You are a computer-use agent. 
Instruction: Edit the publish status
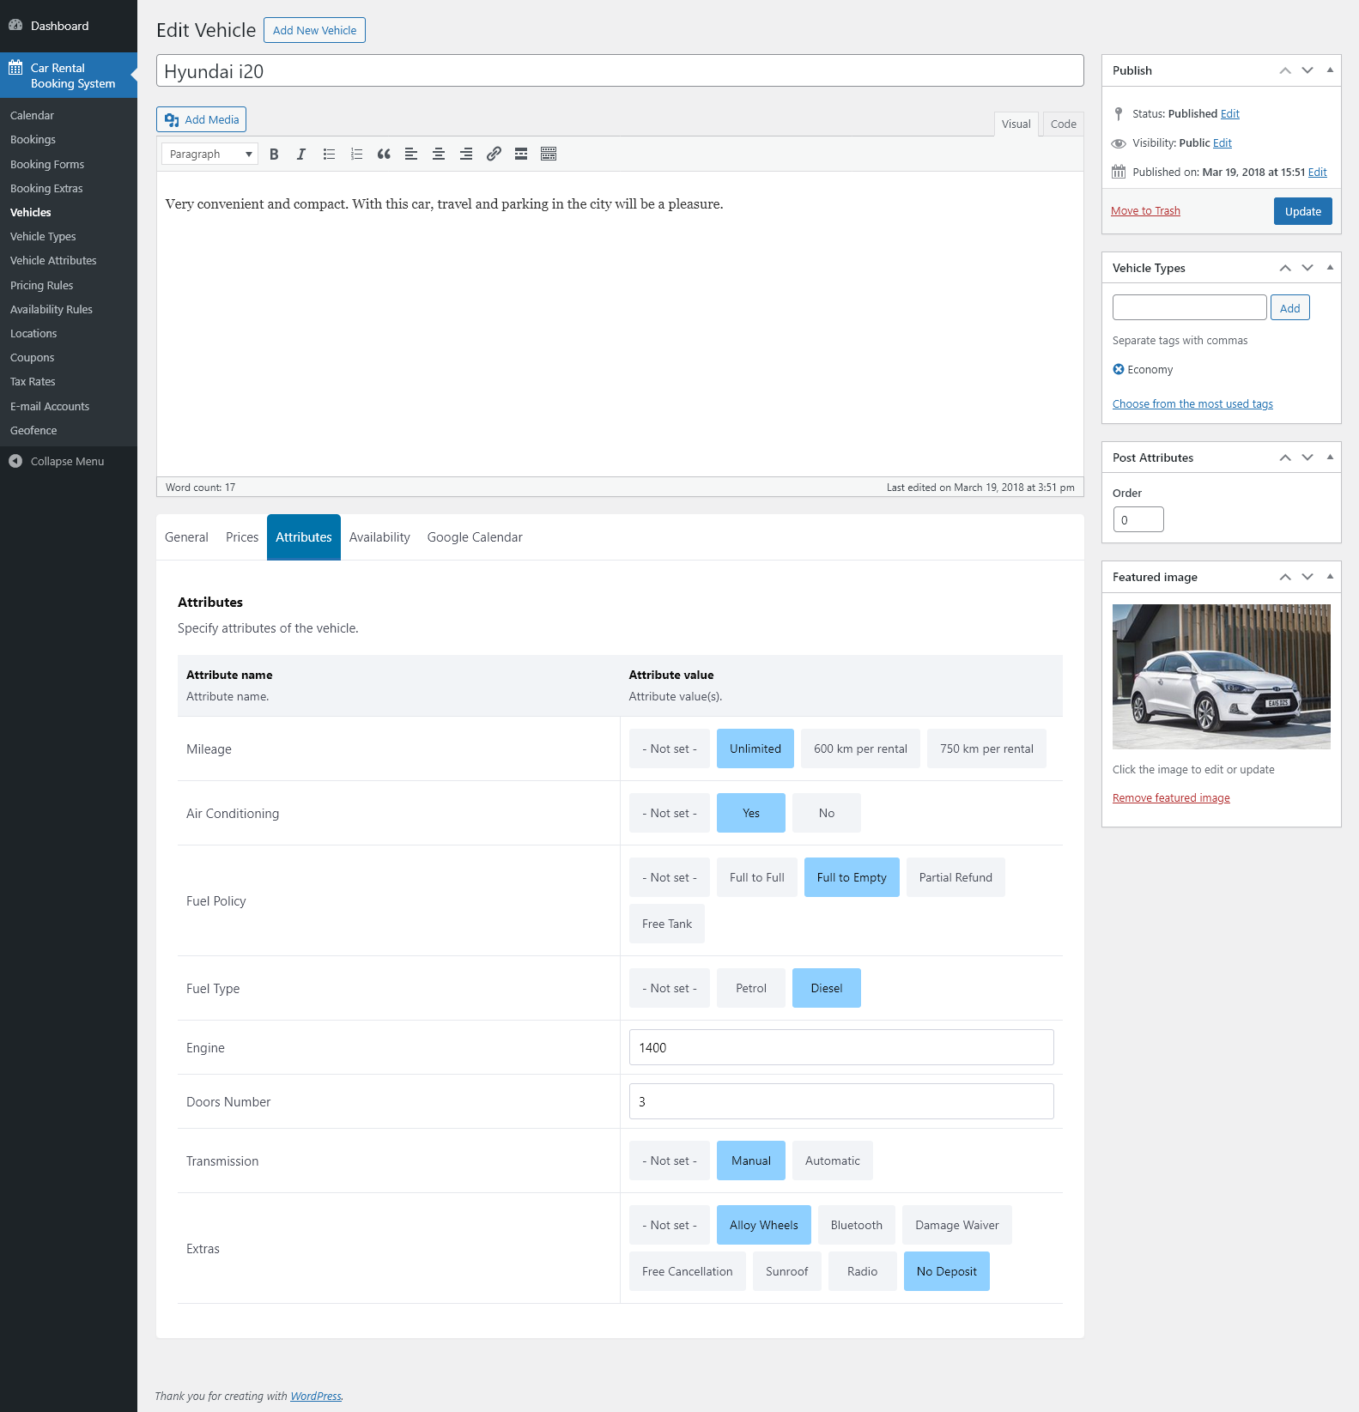pyautogui.click(x=1230, y=114)
